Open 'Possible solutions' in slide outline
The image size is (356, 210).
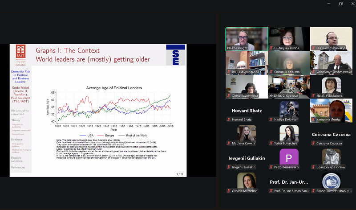pos(16,159)
